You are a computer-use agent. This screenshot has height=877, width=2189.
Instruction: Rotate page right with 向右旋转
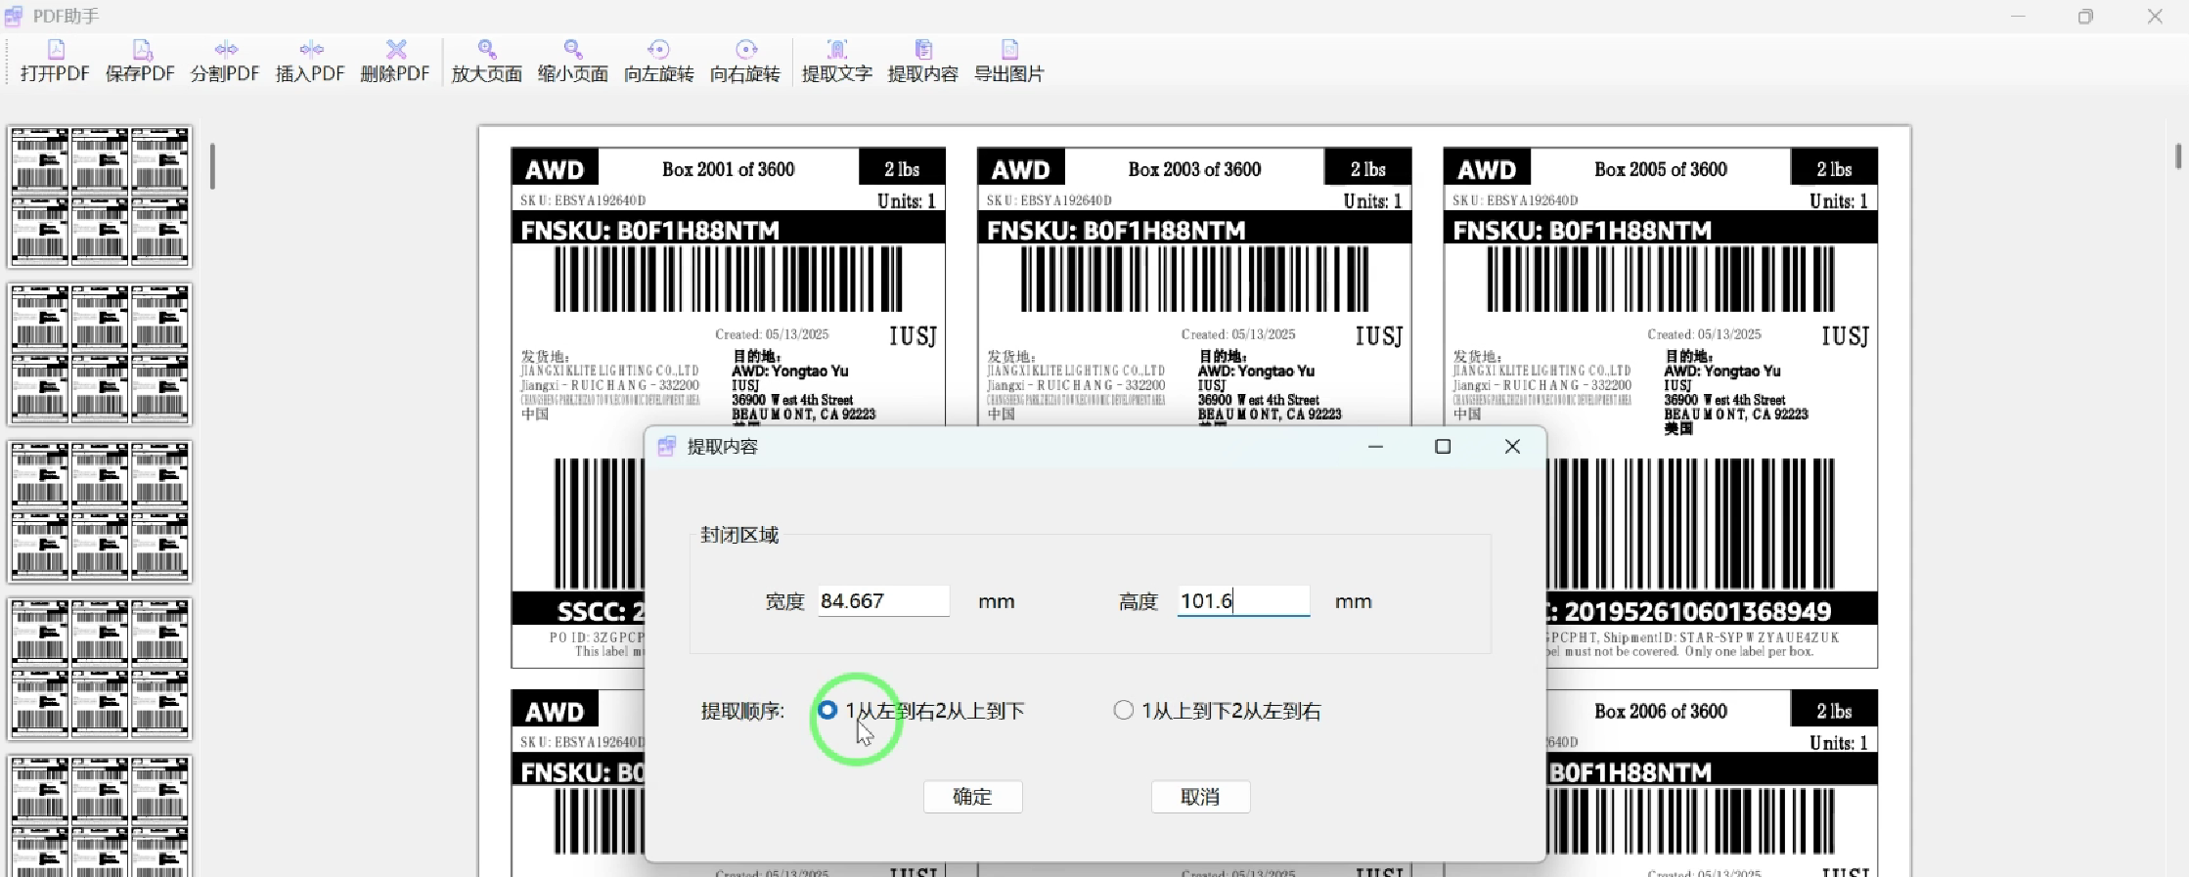744,61
